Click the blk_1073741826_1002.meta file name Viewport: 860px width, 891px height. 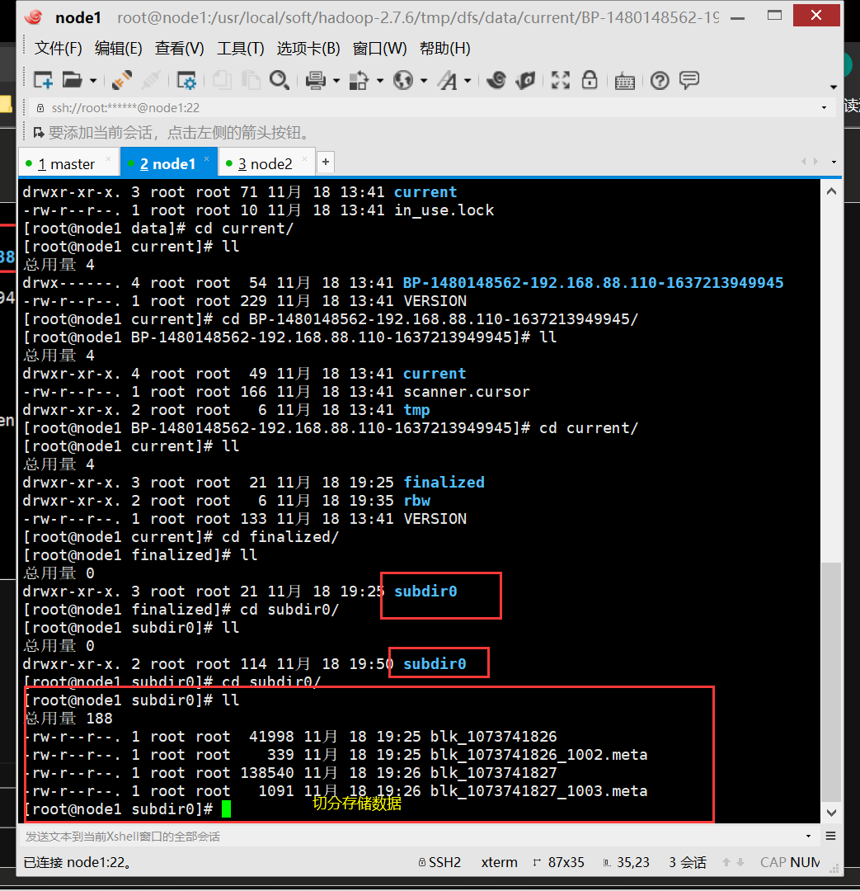pyautogui.click(x=538, y=755)
